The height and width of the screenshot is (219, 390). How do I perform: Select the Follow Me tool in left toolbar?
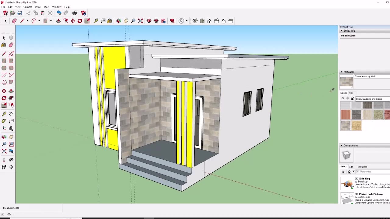pos(11,98)
